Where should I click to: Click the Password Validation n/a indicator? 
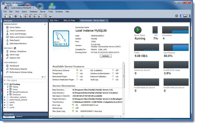[x=113, y=76]
